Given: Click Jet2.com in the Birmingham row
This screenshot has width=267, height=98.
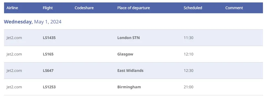Looking at the screenshot, I should pos(14,87).
